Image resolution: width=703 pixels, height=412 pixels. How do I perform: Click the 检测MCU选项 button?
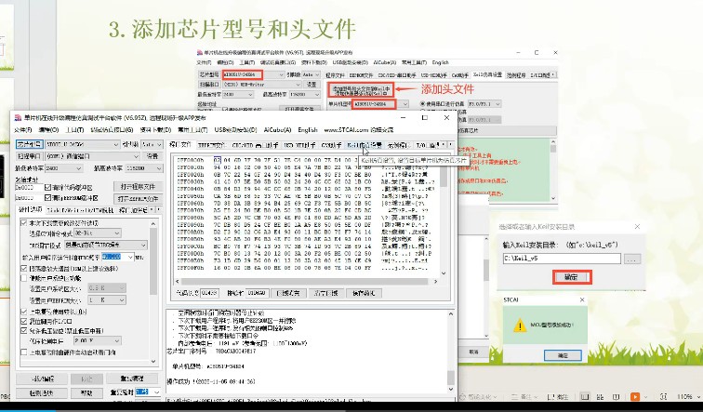(42, 393)
